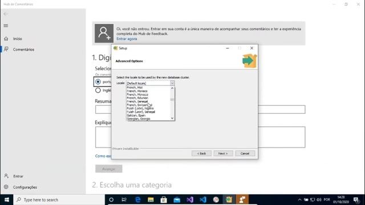Open Cortana circle icon on taskbar
This screenshot has height=205, width=365.
(x=111, y=200)
